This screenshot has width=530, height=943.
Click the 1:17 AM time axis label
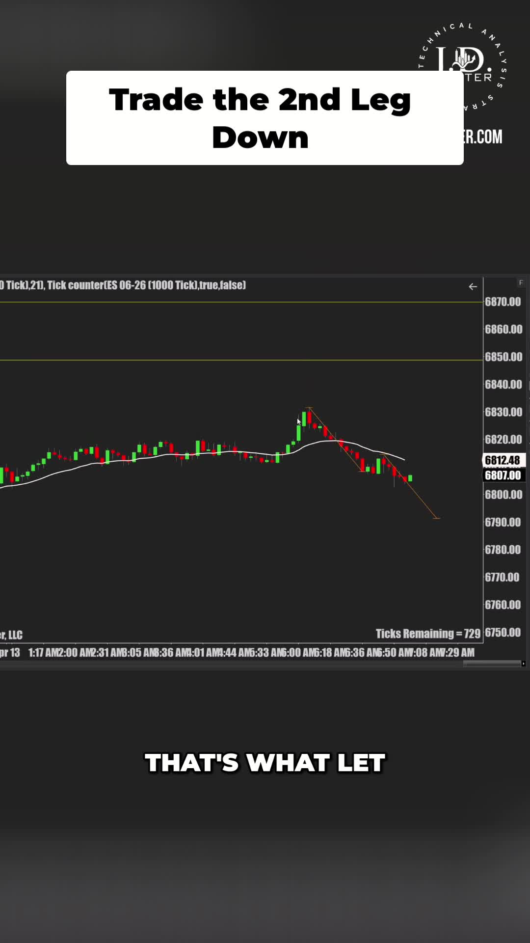(x=43, y=652)
